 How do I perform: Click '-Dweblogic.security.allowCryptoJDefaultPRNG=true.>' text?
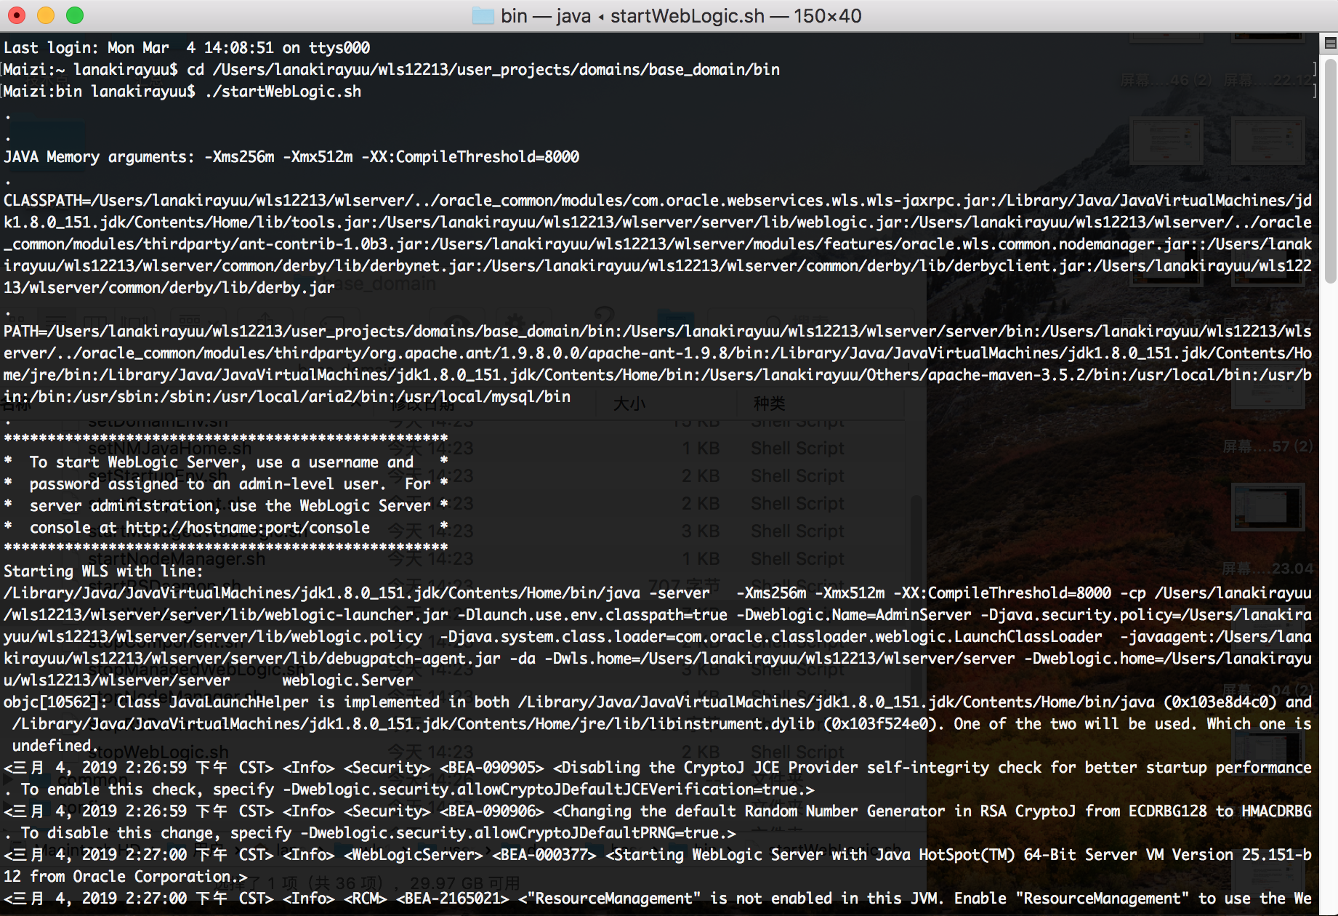(x=518, y=833)
